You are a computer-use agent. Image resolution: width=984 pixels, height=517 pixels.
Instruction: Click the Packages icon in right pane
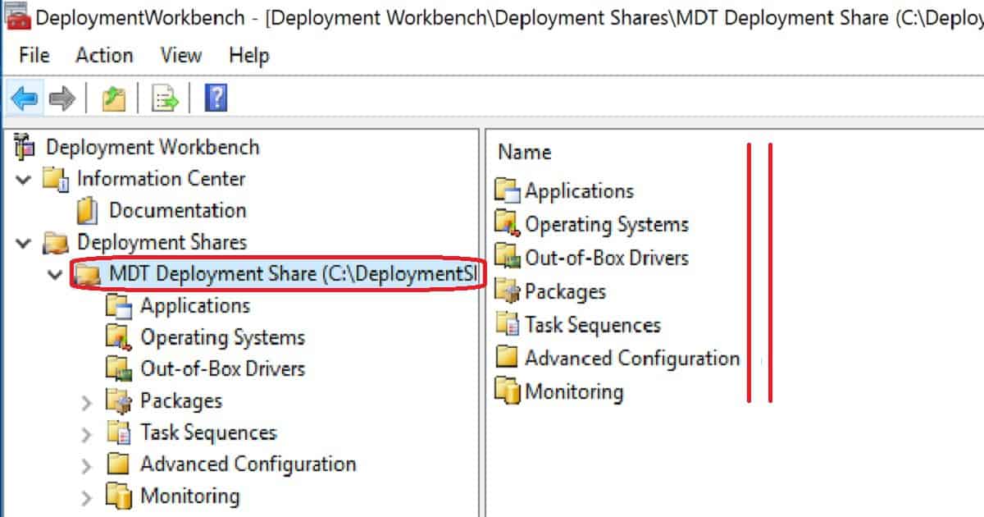pyautogui.click(x=508, y=291)
